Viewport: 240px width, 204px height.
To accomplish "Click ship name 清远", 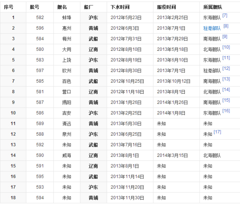I will [x=66, y=124].
